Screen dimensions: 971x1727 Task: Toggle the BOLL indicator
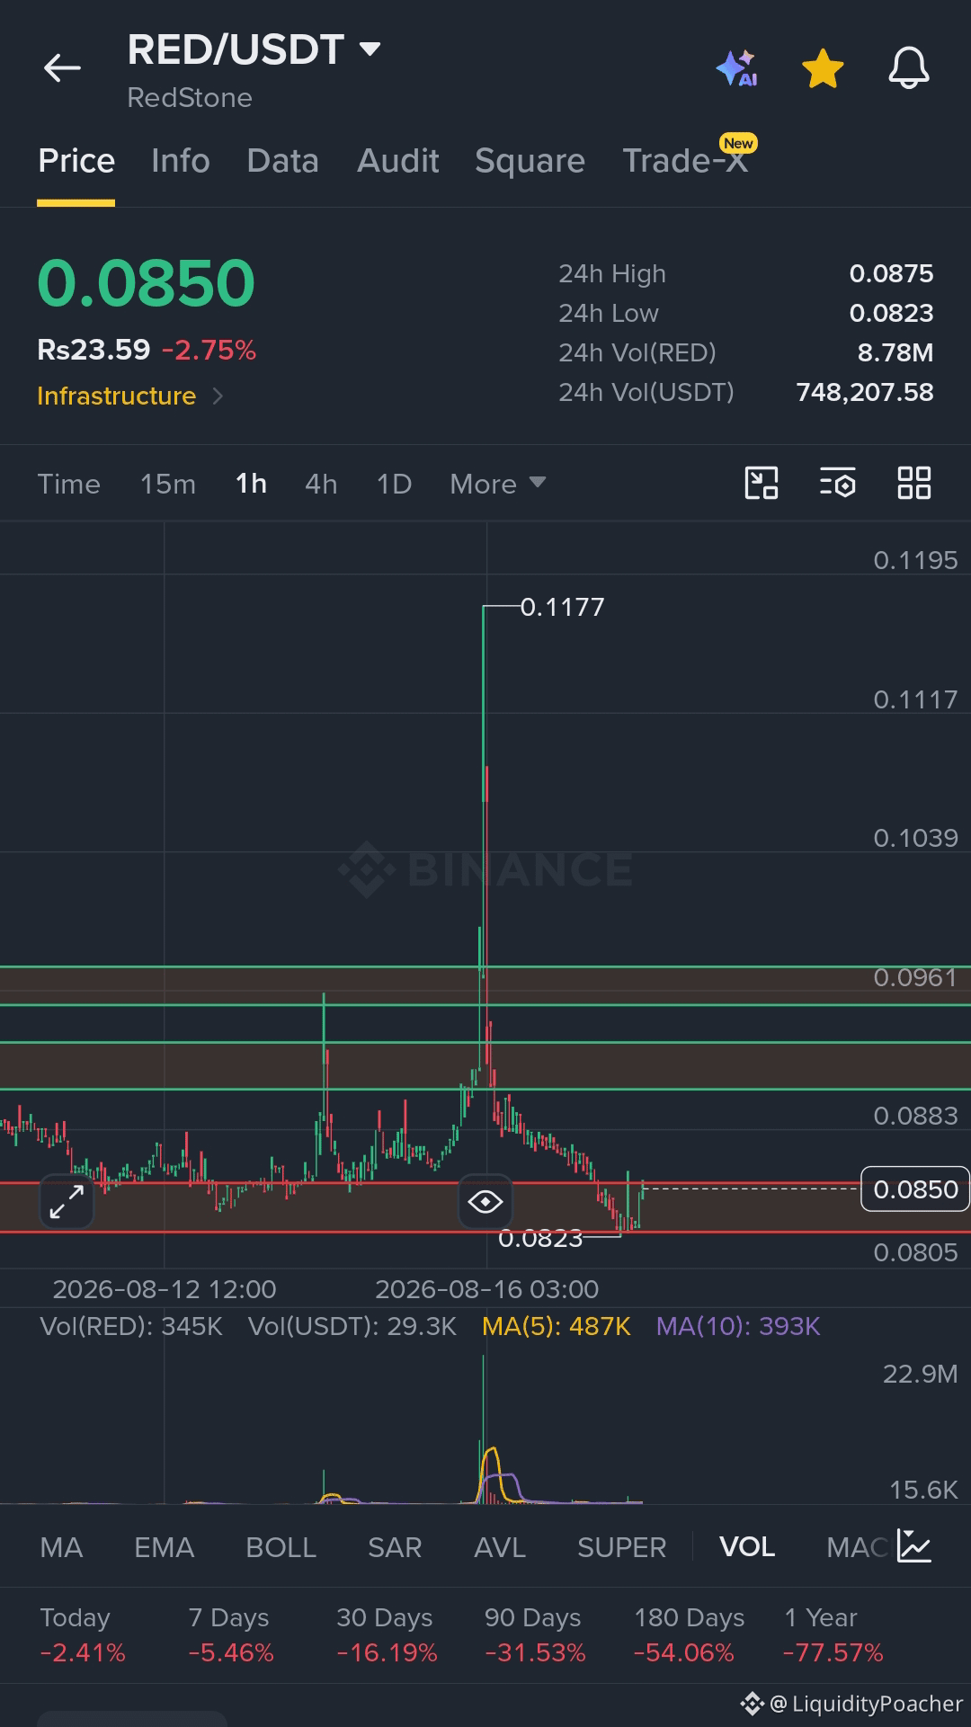pyautogui.click(x=281, y=1547)
